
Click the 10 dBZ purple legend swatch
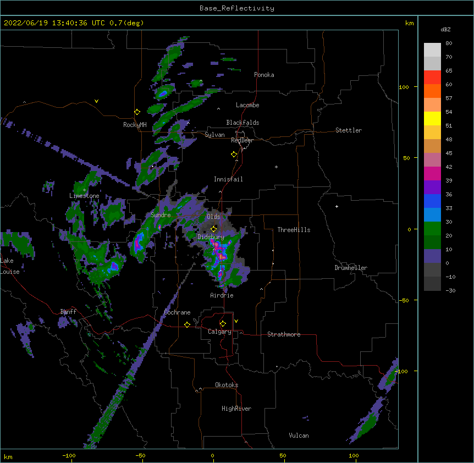click(432, 256)
